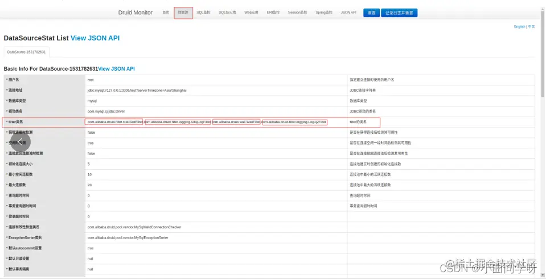Viewport: 546px width, 279px height.
Task: Select the Log4j2Filter class name text
Action: (x=294, y=122)
